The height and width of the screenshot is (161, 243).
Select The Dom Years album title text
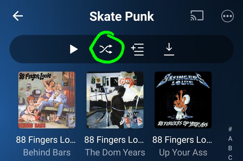(115, 152)
